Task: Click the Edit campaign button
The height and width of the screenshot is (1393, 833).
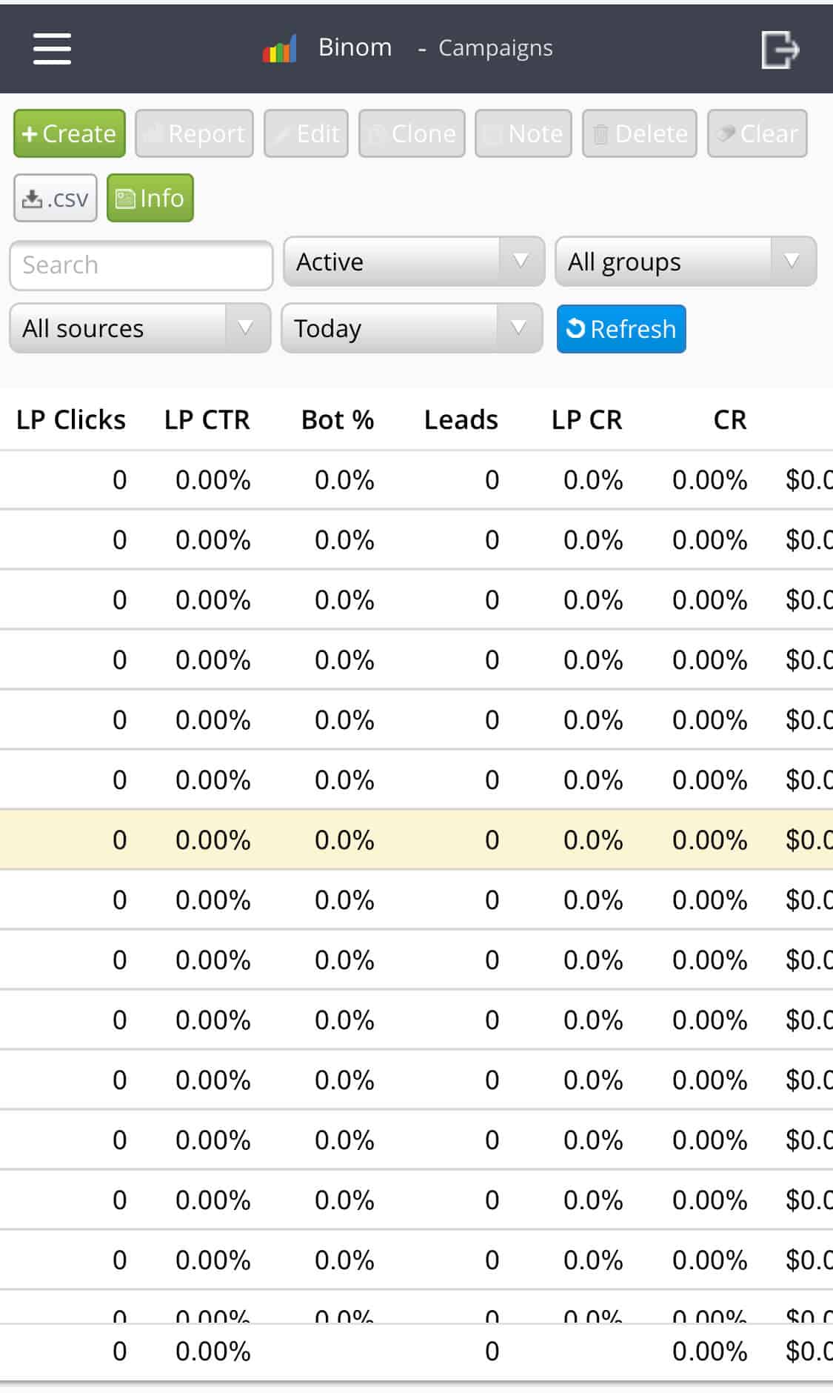Action: 306,134
